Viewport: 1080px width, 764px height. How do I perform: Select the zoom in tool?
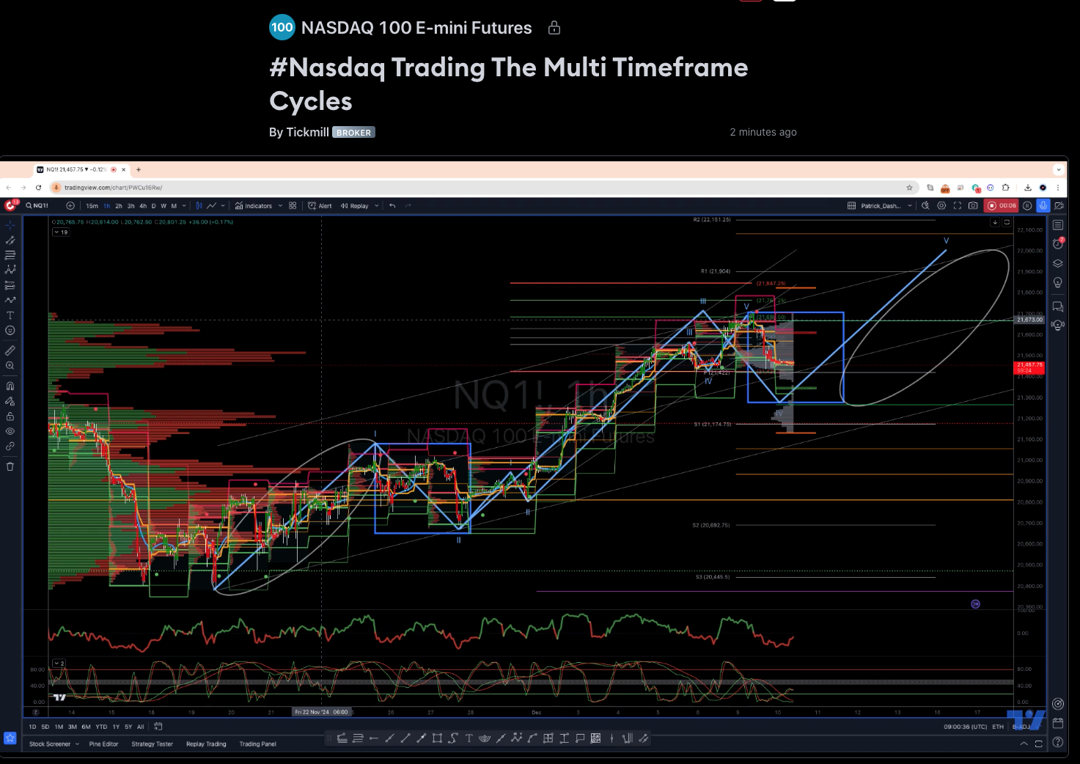click(10, 365)
